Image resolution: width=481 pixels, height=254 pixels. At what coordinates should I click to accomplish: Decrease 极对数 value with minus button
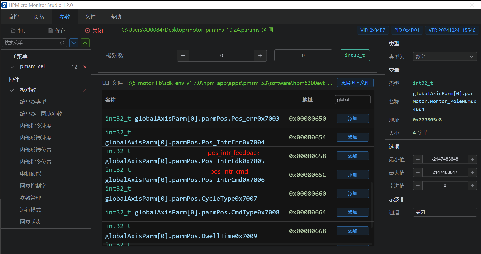coord(183,56)
